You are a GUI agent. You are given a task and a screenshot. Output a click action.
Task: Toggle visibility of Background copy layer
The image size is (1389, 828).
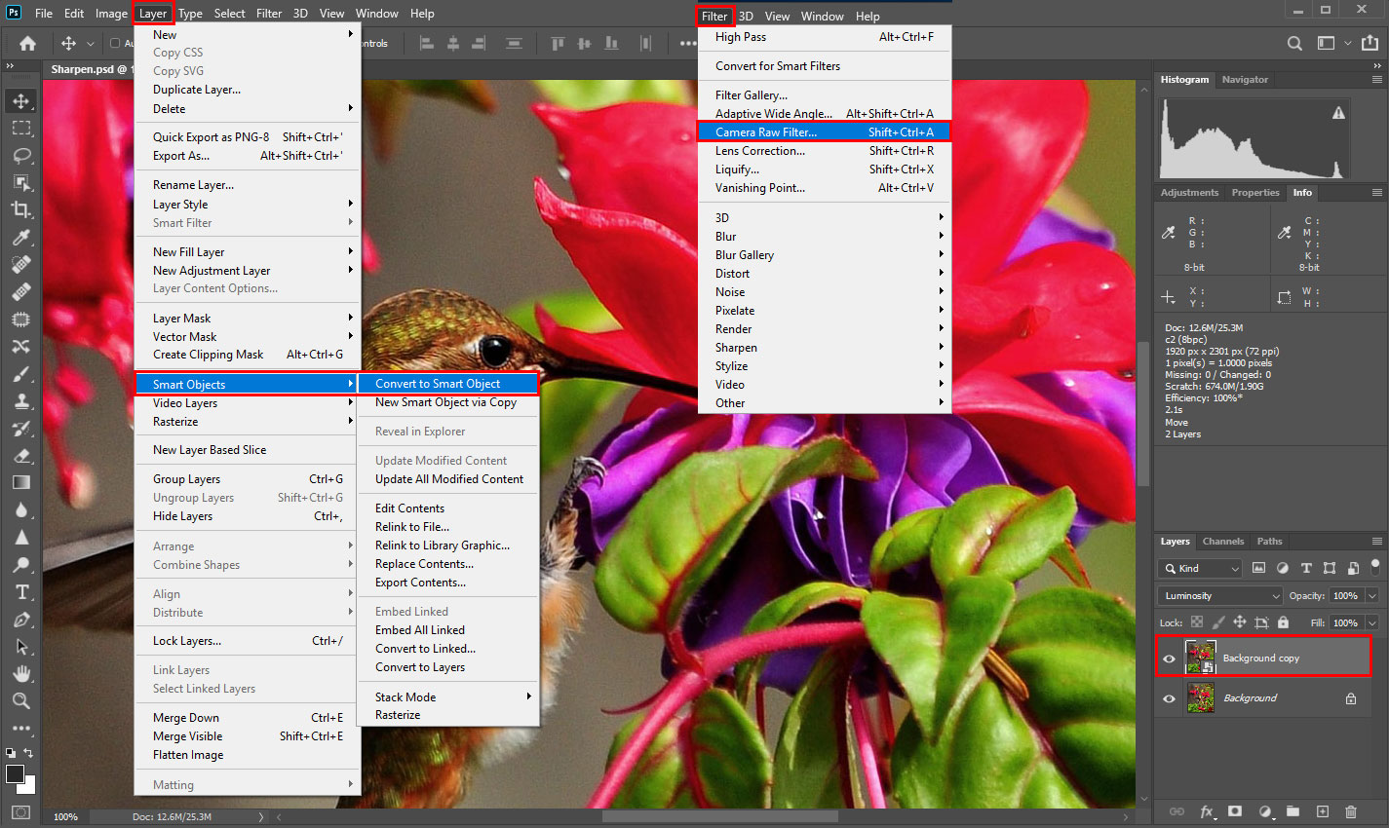pos(1169,658)
